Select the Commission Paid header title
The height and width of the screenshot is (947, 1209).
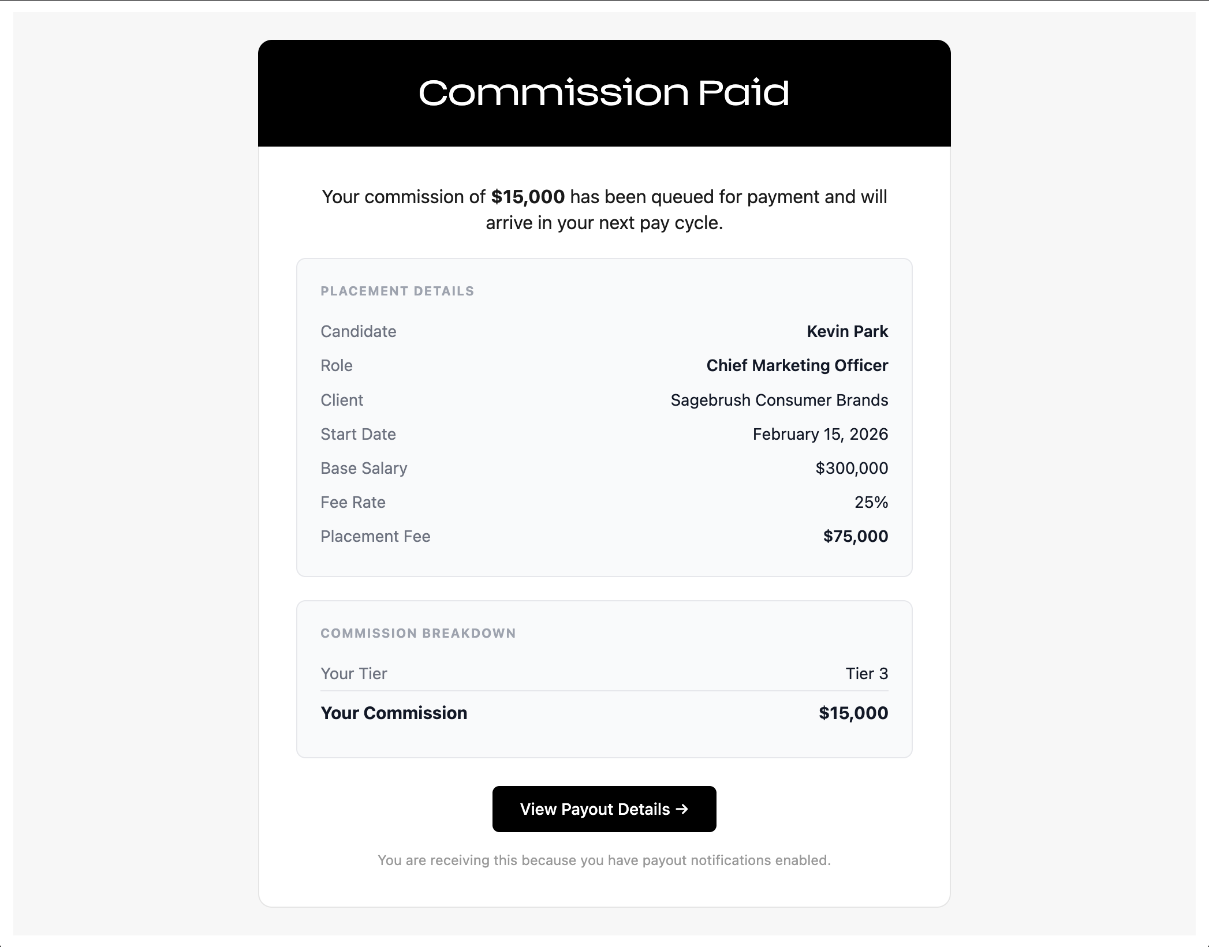point(604,93)
